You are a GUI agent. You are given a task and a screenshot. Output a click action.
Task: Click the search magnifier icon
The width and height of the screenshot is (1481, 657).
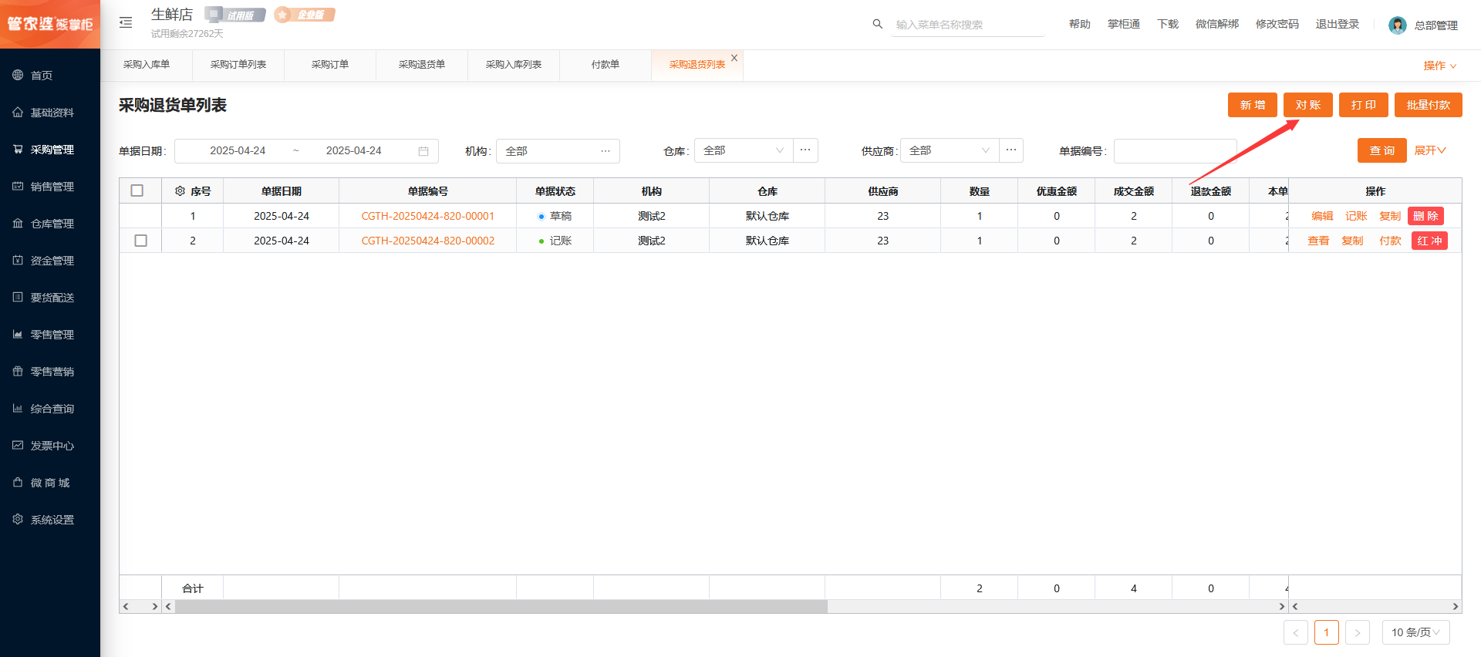pyautogui.click(x=877, y=24)
